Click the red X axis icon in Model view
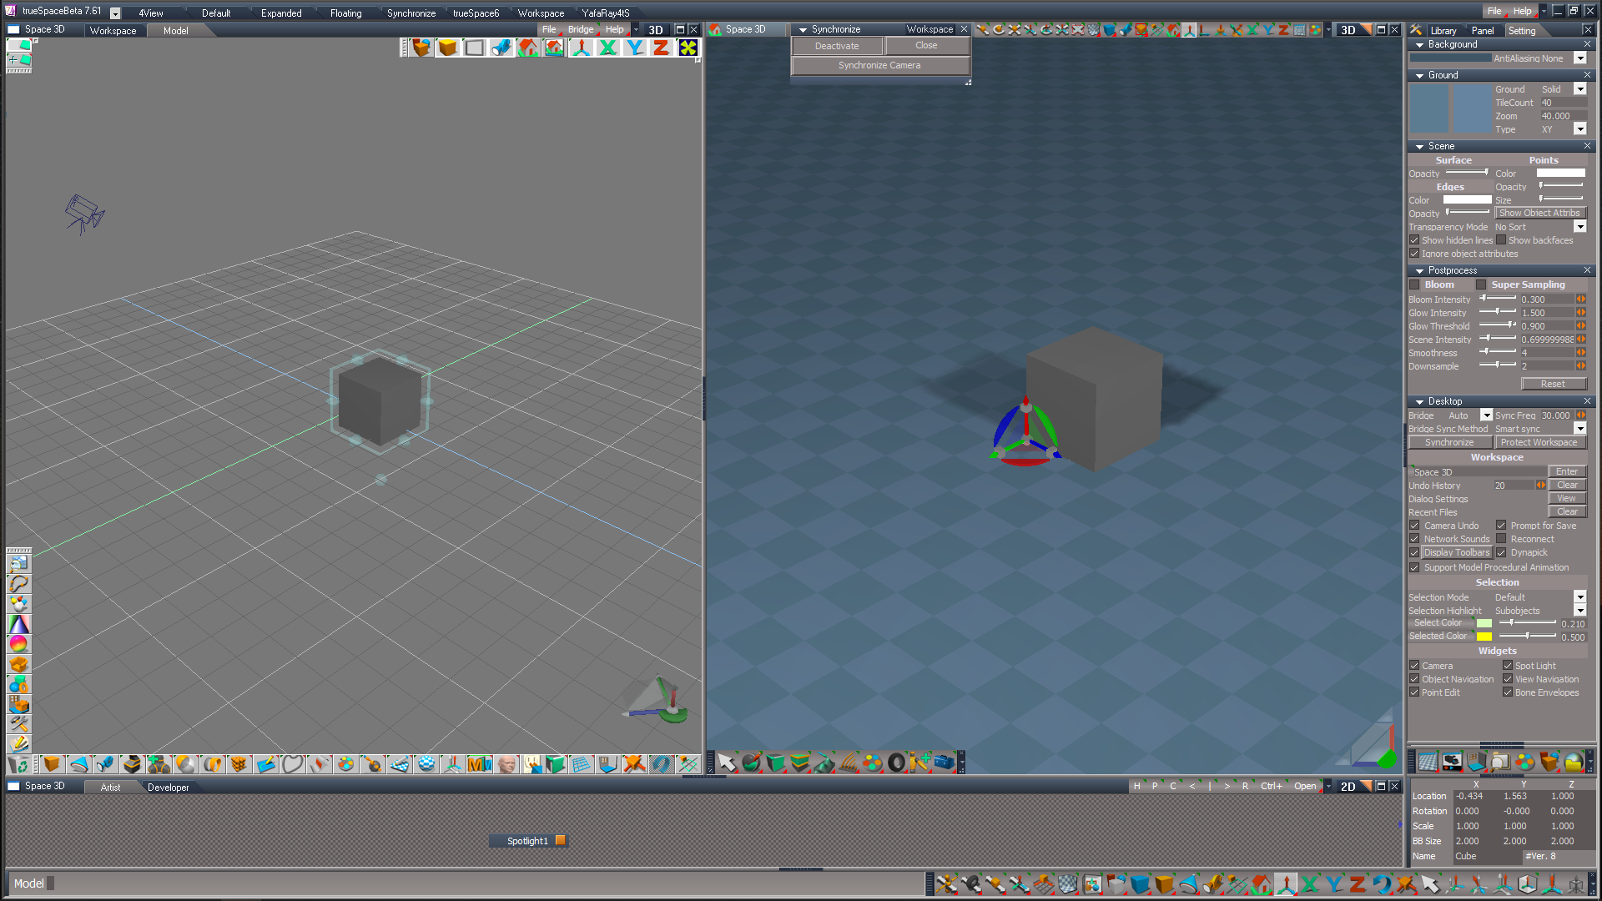This screenshot has width=1602, height=901. pyautogui.click(x=608, y=48)
